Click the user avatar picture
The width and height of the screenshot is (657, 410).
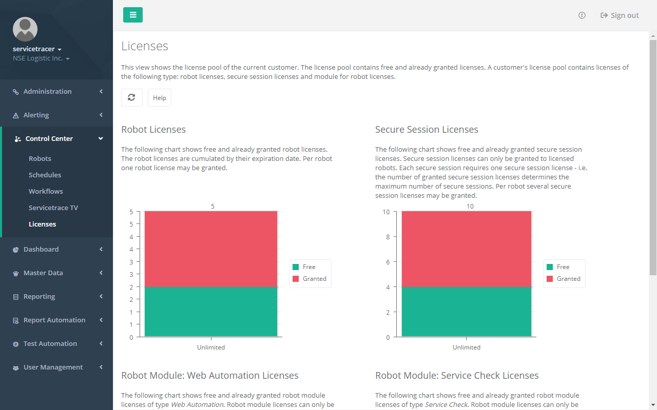click(25, 29)
